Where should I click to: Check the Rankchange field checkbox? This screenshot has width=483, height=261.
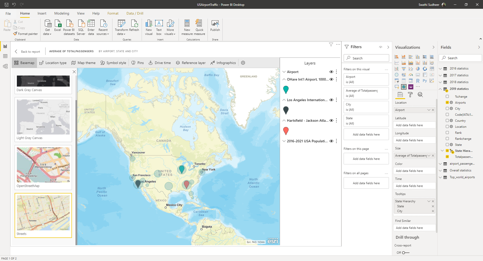click(447, 139)
